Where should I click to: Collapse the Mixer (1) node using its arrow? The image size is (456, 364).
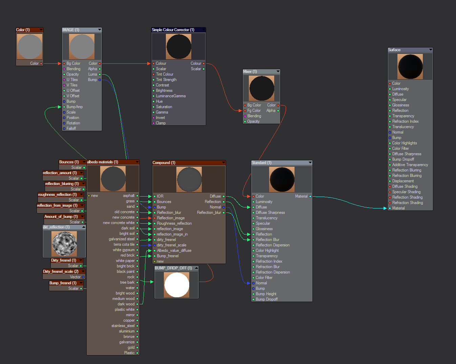coord(278,72)
